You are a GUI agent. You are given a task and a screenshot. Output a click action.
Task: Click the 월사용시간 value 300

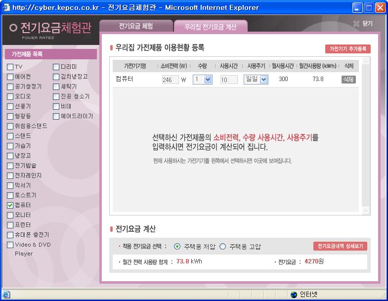pyautogui.click(x=283, y=79)
